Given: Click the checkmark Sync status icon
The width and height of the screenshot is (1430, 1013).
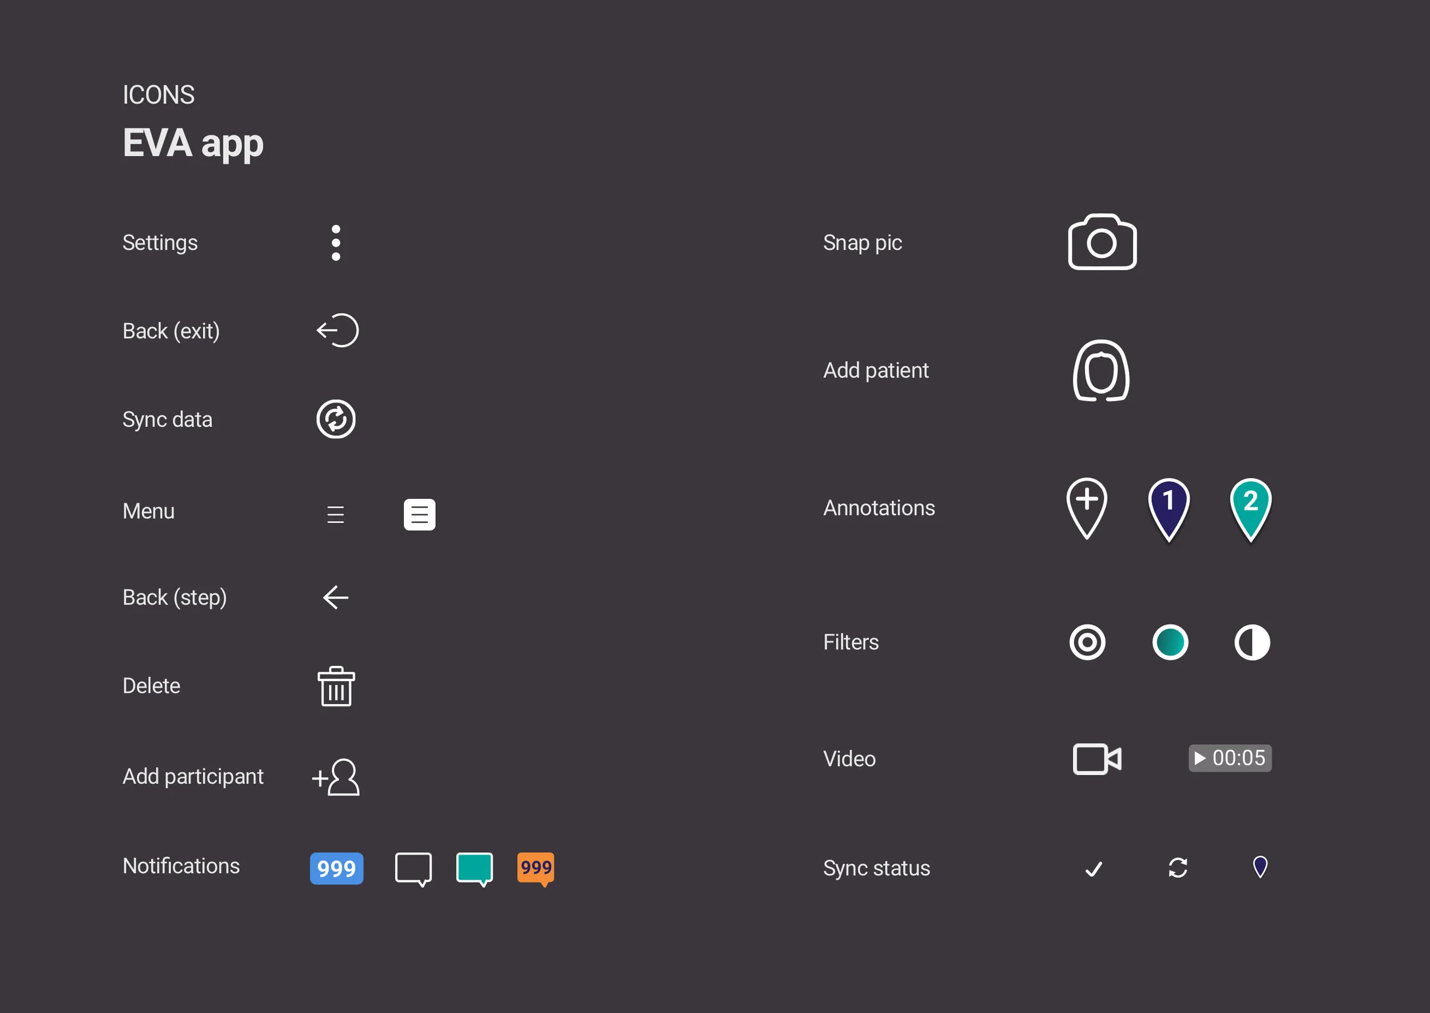Looking at the screenshot, I should (x=1093, y=868).
